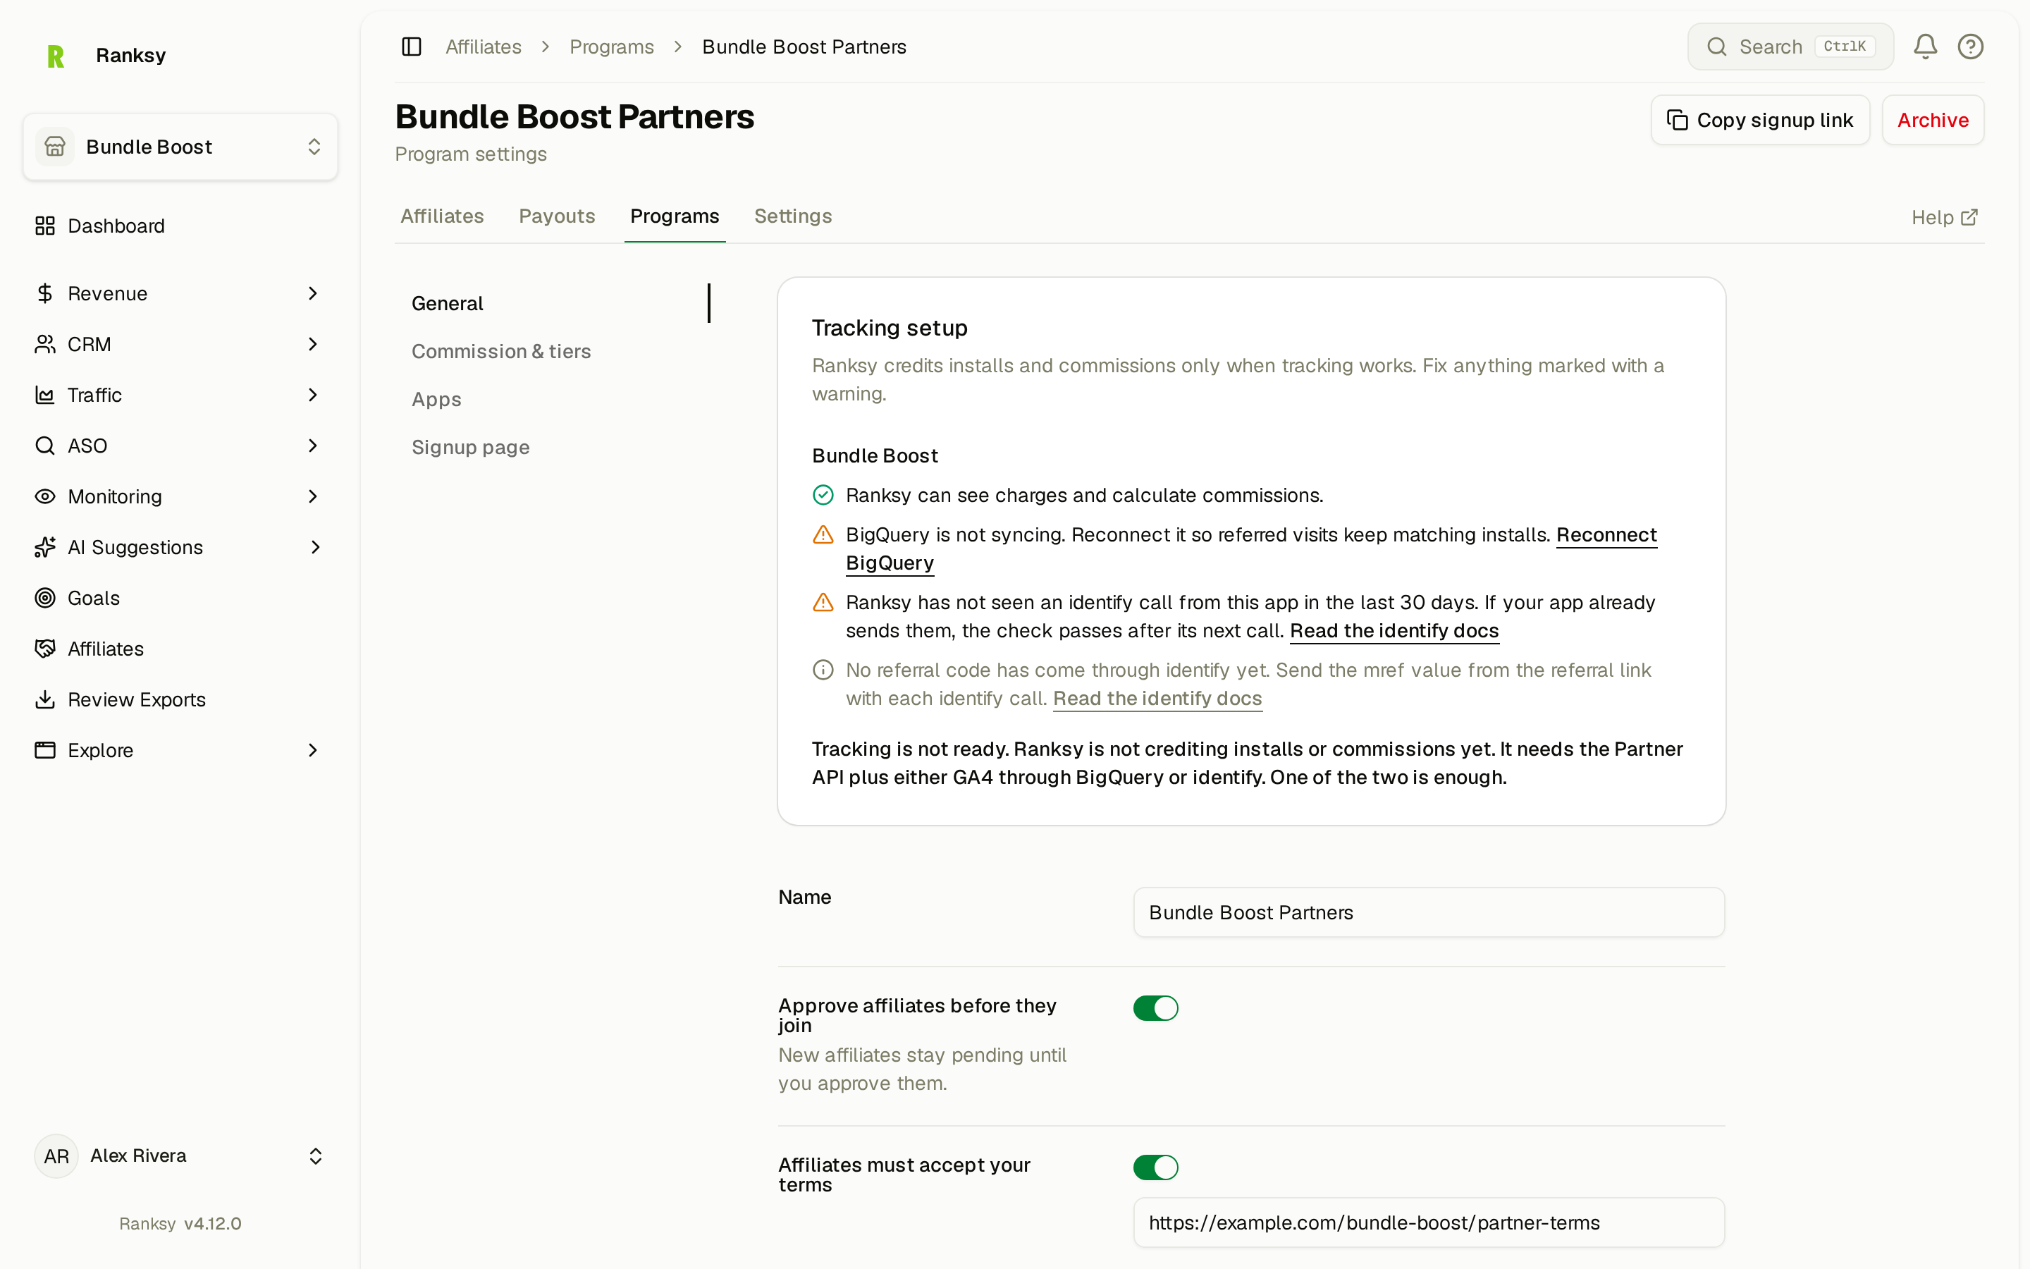
Task: Turn off Affiliates must accept terms
Action: coord(1155,1167)
